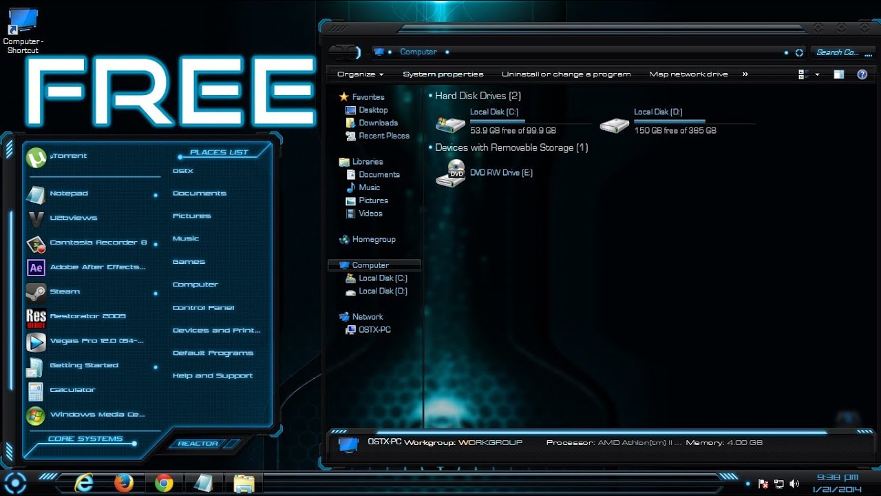Select Recent Places in navigation pane
The height and width of the screenshot is (496, 881).
377,136
